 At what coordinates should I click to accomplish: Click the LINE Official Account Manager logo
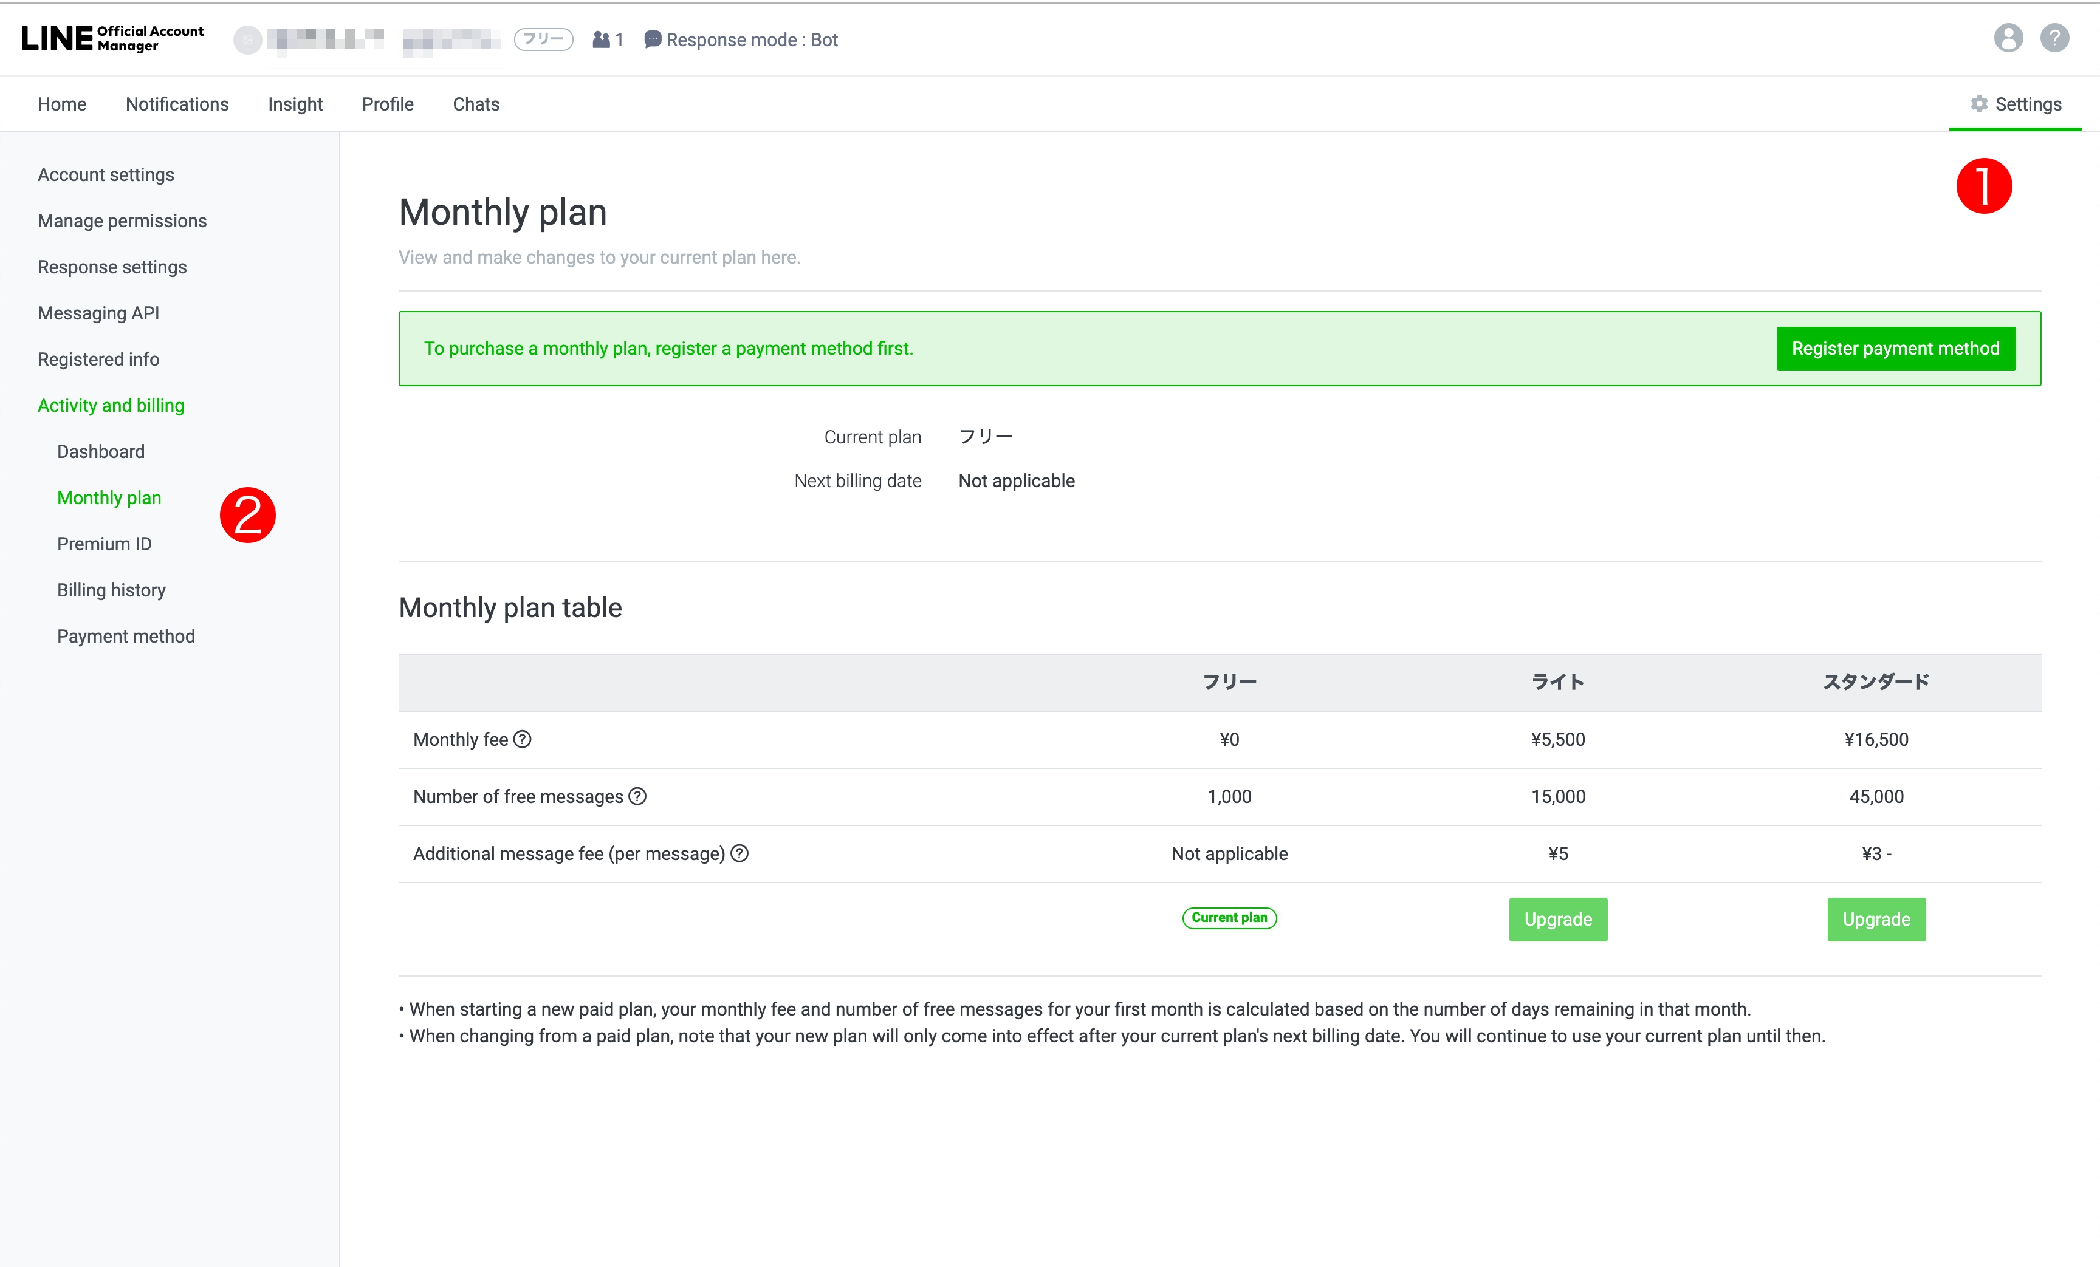112,38
